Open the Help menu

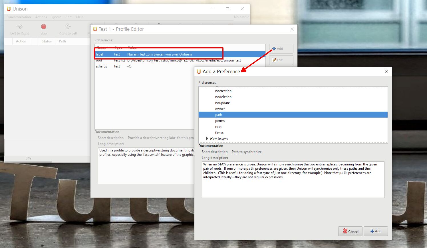click(x=80, y=17)
